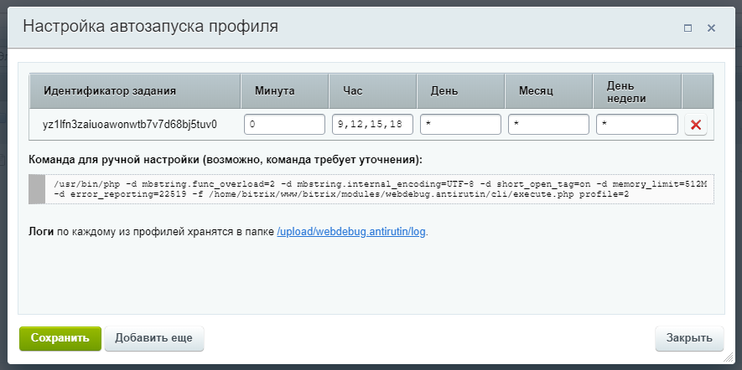This screenshot has width=742, height=370.
Task: Click the День input field
Action: point(460,125)
